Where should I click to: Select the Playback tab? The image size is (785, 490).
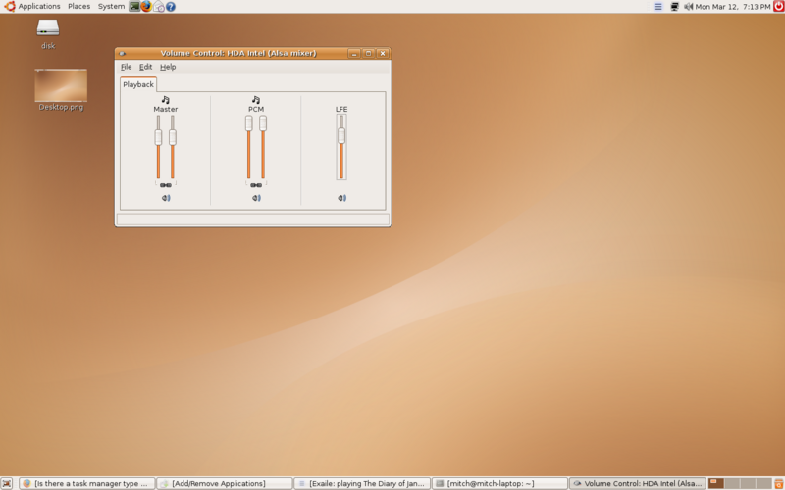[138, 84]
